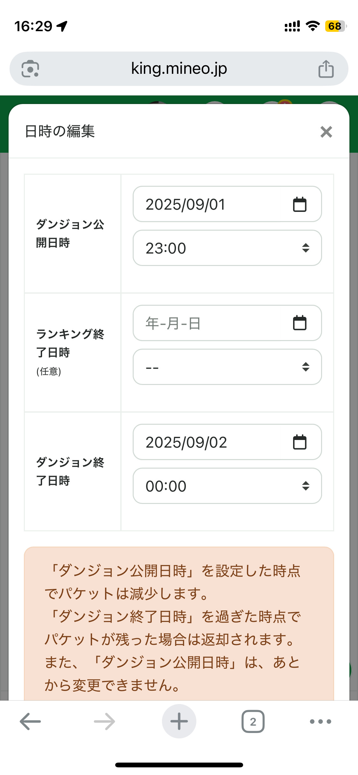
Task: Open the browser three-dots menu
Action: click(x=320, y=721)
